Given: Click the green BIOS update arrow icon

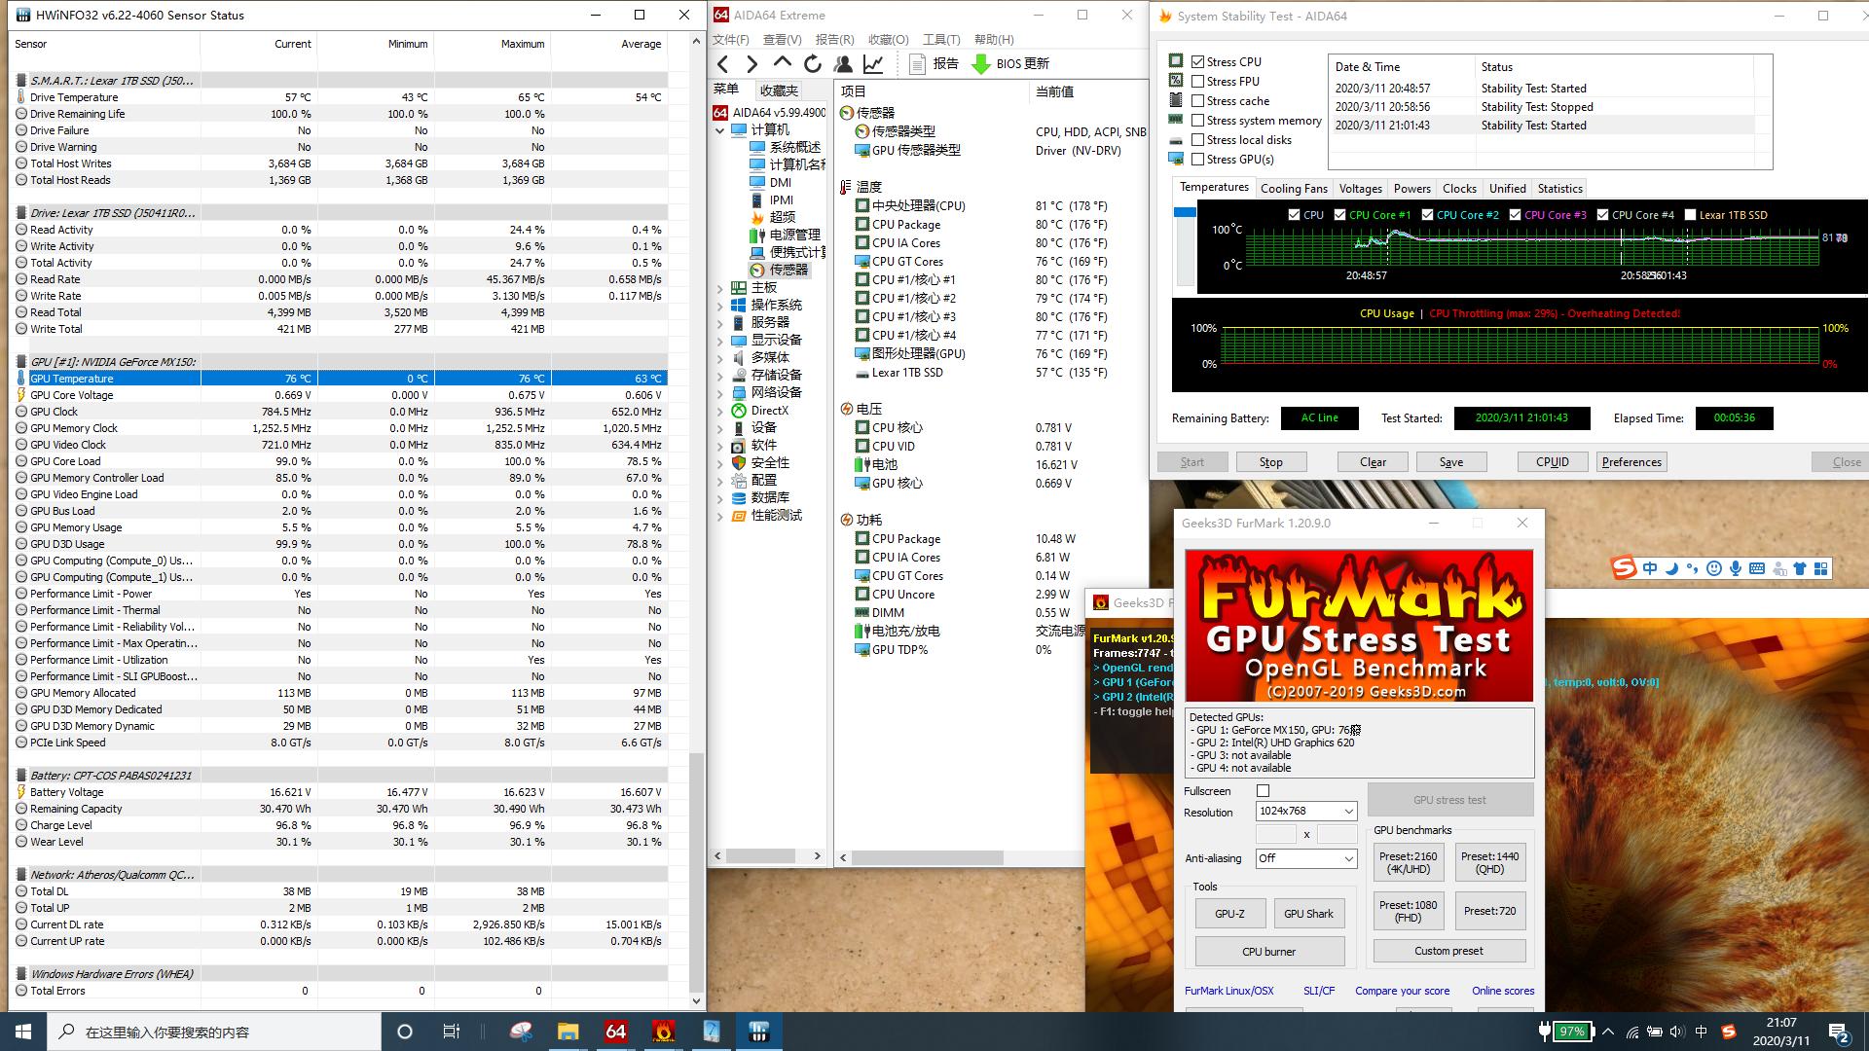Looking at the screenshot, I should tap(980, 64).
